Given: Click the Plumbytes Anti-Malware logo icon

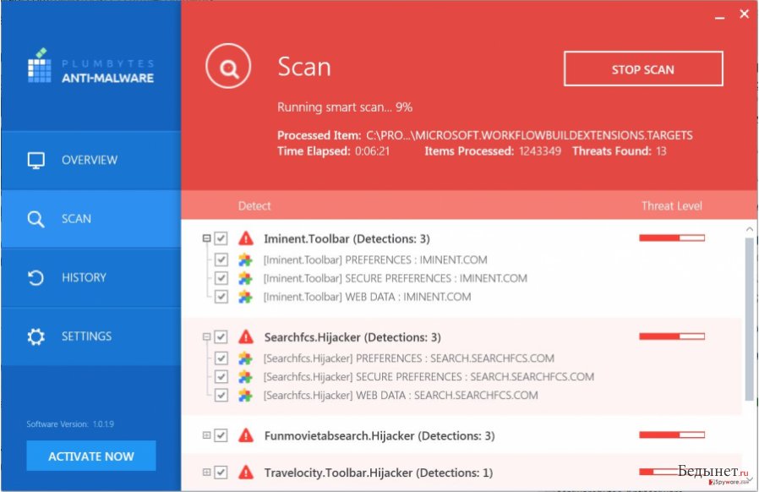Looking at the screenshot, I should [x=40, y=65].
